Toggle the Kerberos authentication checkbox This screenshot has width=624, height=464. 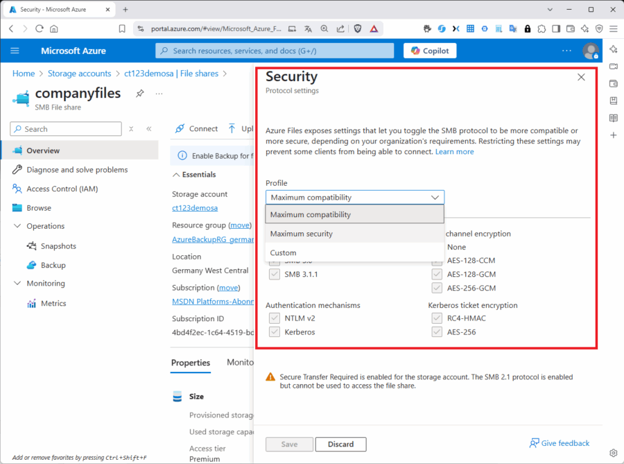274,332
